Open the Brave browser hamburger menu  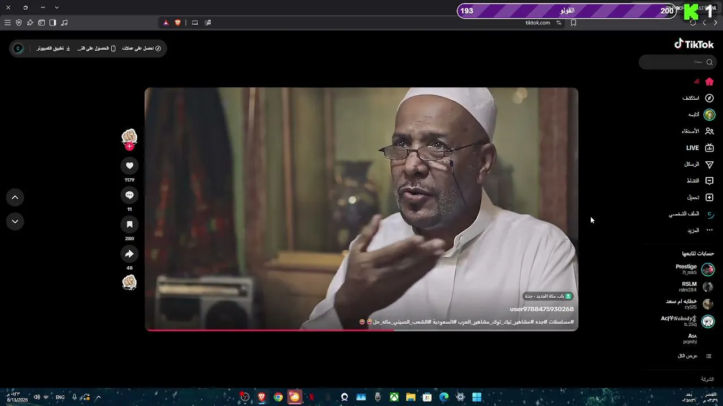coord(7,23)
